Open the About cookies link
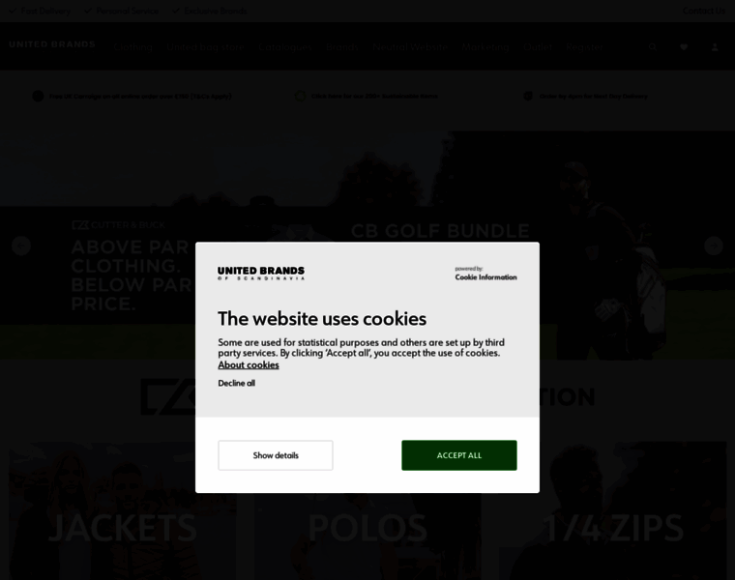The width and height of the screenshot is (735, 580). coord(249,365)
